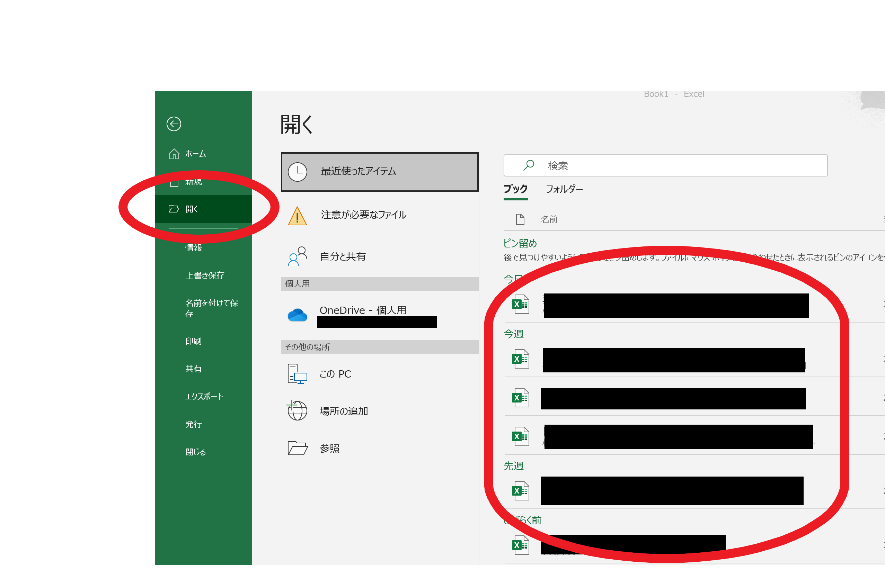
Task: Switch to the フォルダー tab
Action: (564, 189)
